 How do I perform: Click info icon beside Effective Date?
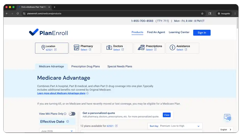68,122
